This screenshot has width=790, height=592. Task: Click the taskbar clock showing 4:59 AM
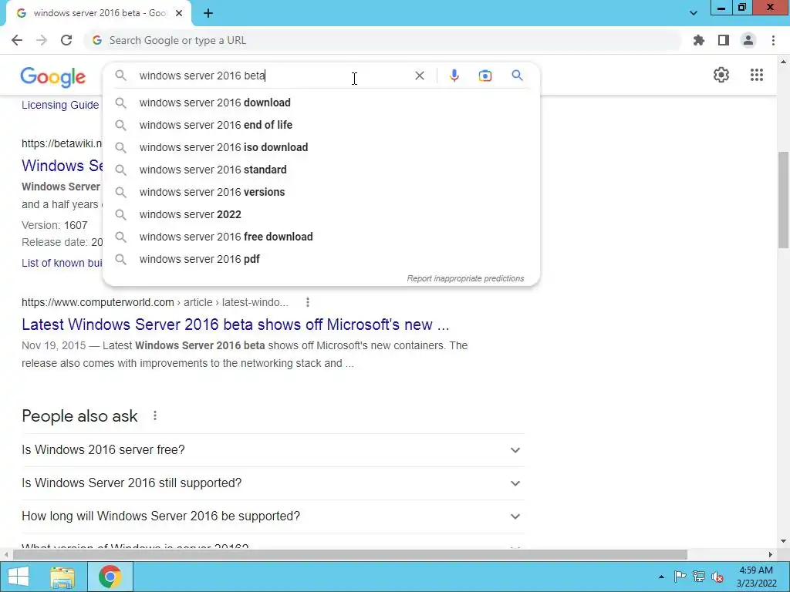tap(756, 577)
